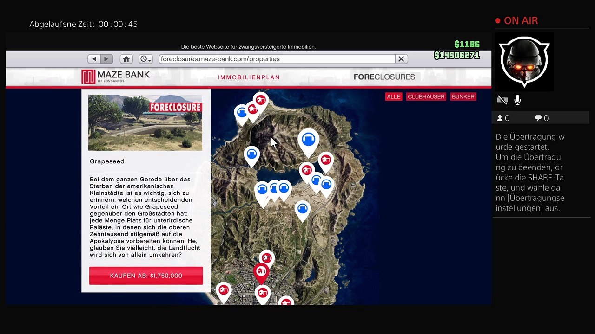Go forward with the browser forward arrow
Image resolution: width=595 pixels, height=334 pixels.
(106, 59)
